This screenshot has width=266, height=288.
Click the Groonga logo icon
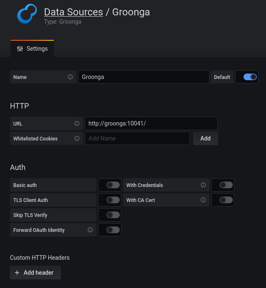[x=27, y=14]
